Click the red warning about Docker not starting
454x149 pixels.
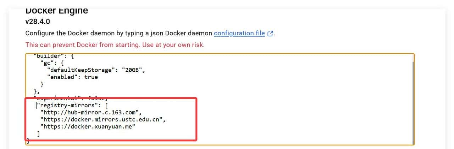pos(115,45)
